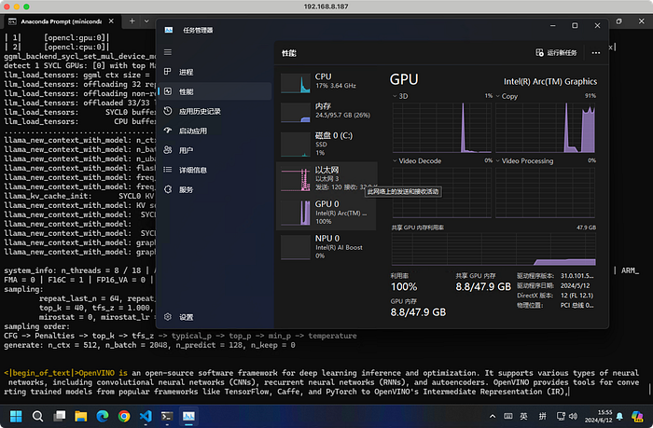Screen dimensions: 653x428
Task: Open the notifications bell icon
Action: pos(619,416)
